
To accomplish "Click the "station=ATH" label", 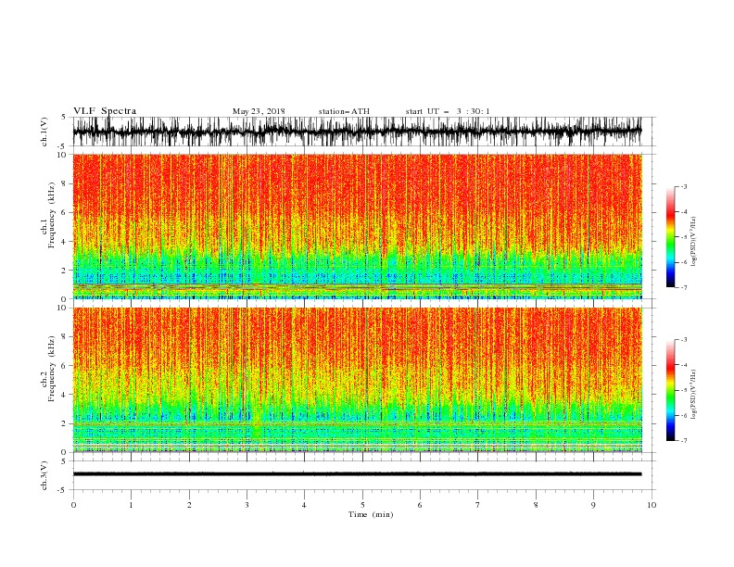I will tap(344, 111).
